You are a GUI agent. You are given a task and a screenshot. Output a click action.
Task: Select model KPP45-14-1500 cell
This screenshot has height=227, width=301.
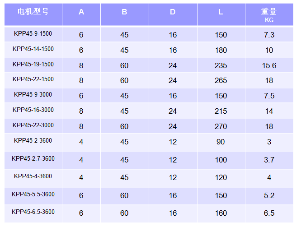coord(33,49)
